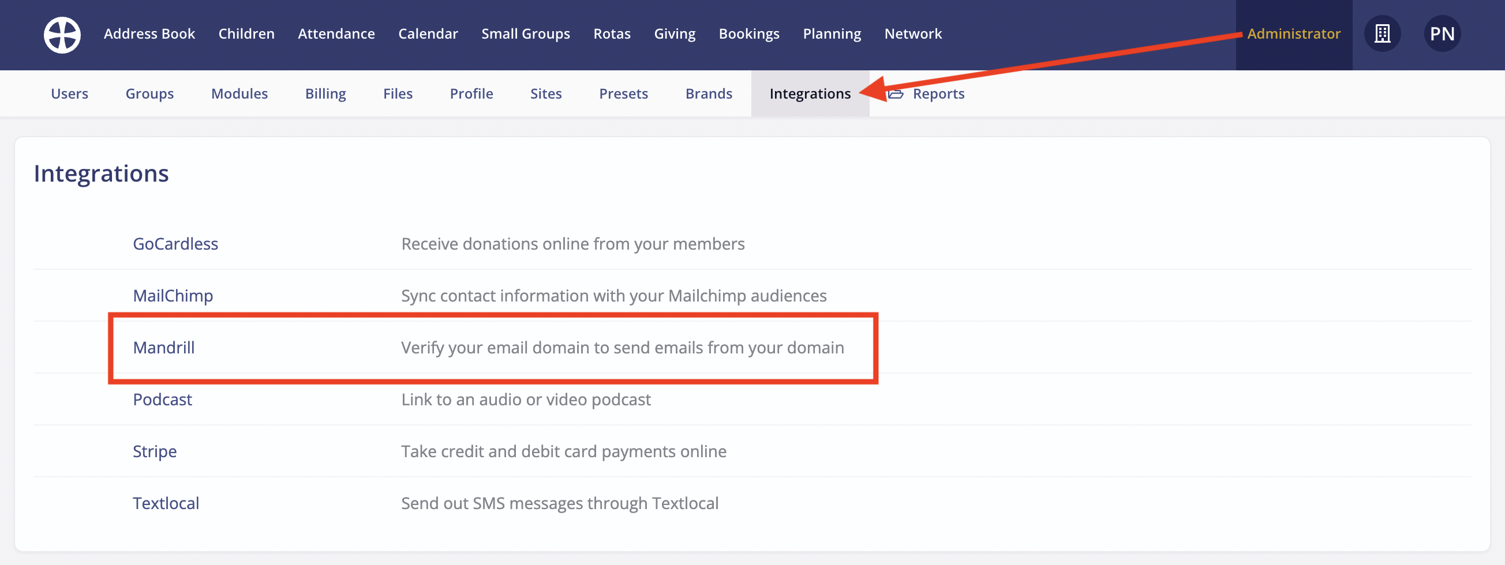Click 'Receive donations online from your members' text
Viewport: 1505px width, 565px height.
point(573,244)
